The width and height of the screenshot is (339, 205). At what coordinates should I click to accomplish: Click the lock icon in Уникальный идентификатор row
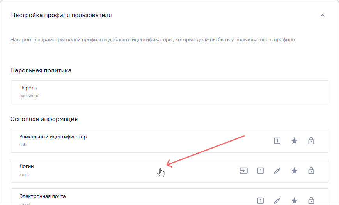[311, 141]
